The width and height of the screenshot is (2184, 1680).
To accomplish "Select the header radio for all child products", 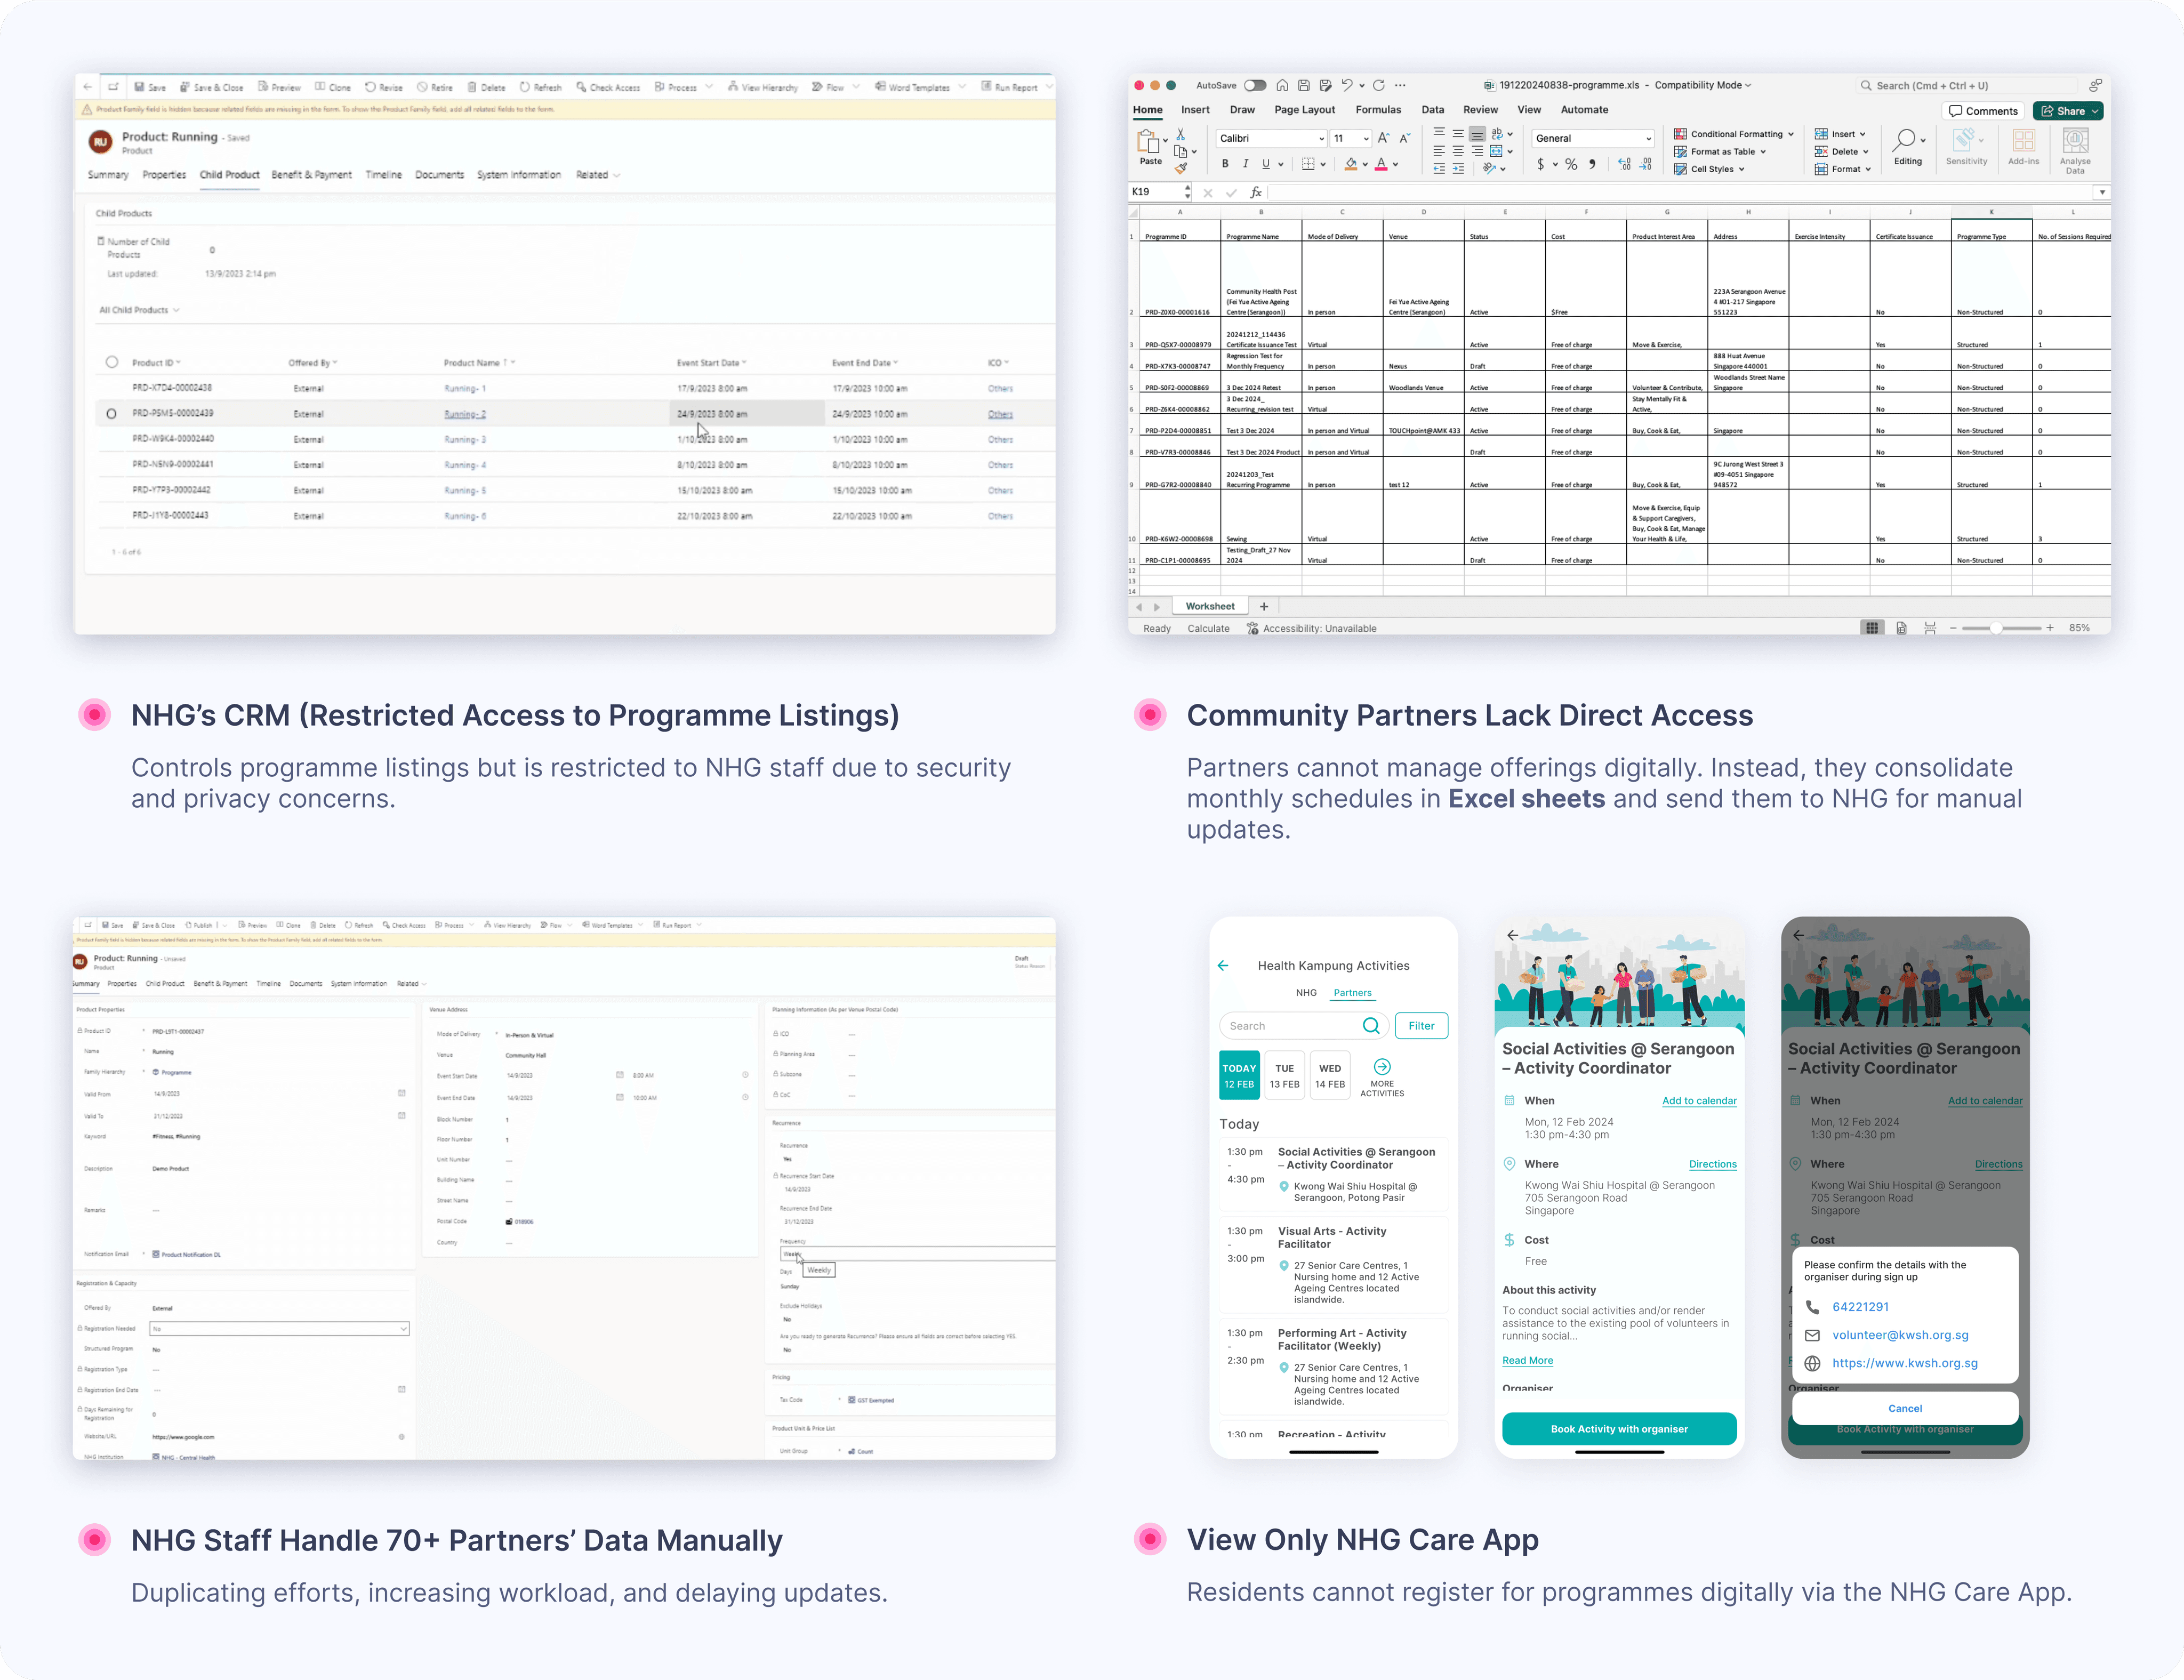I will pyautogui.click(x=112, y=362).
